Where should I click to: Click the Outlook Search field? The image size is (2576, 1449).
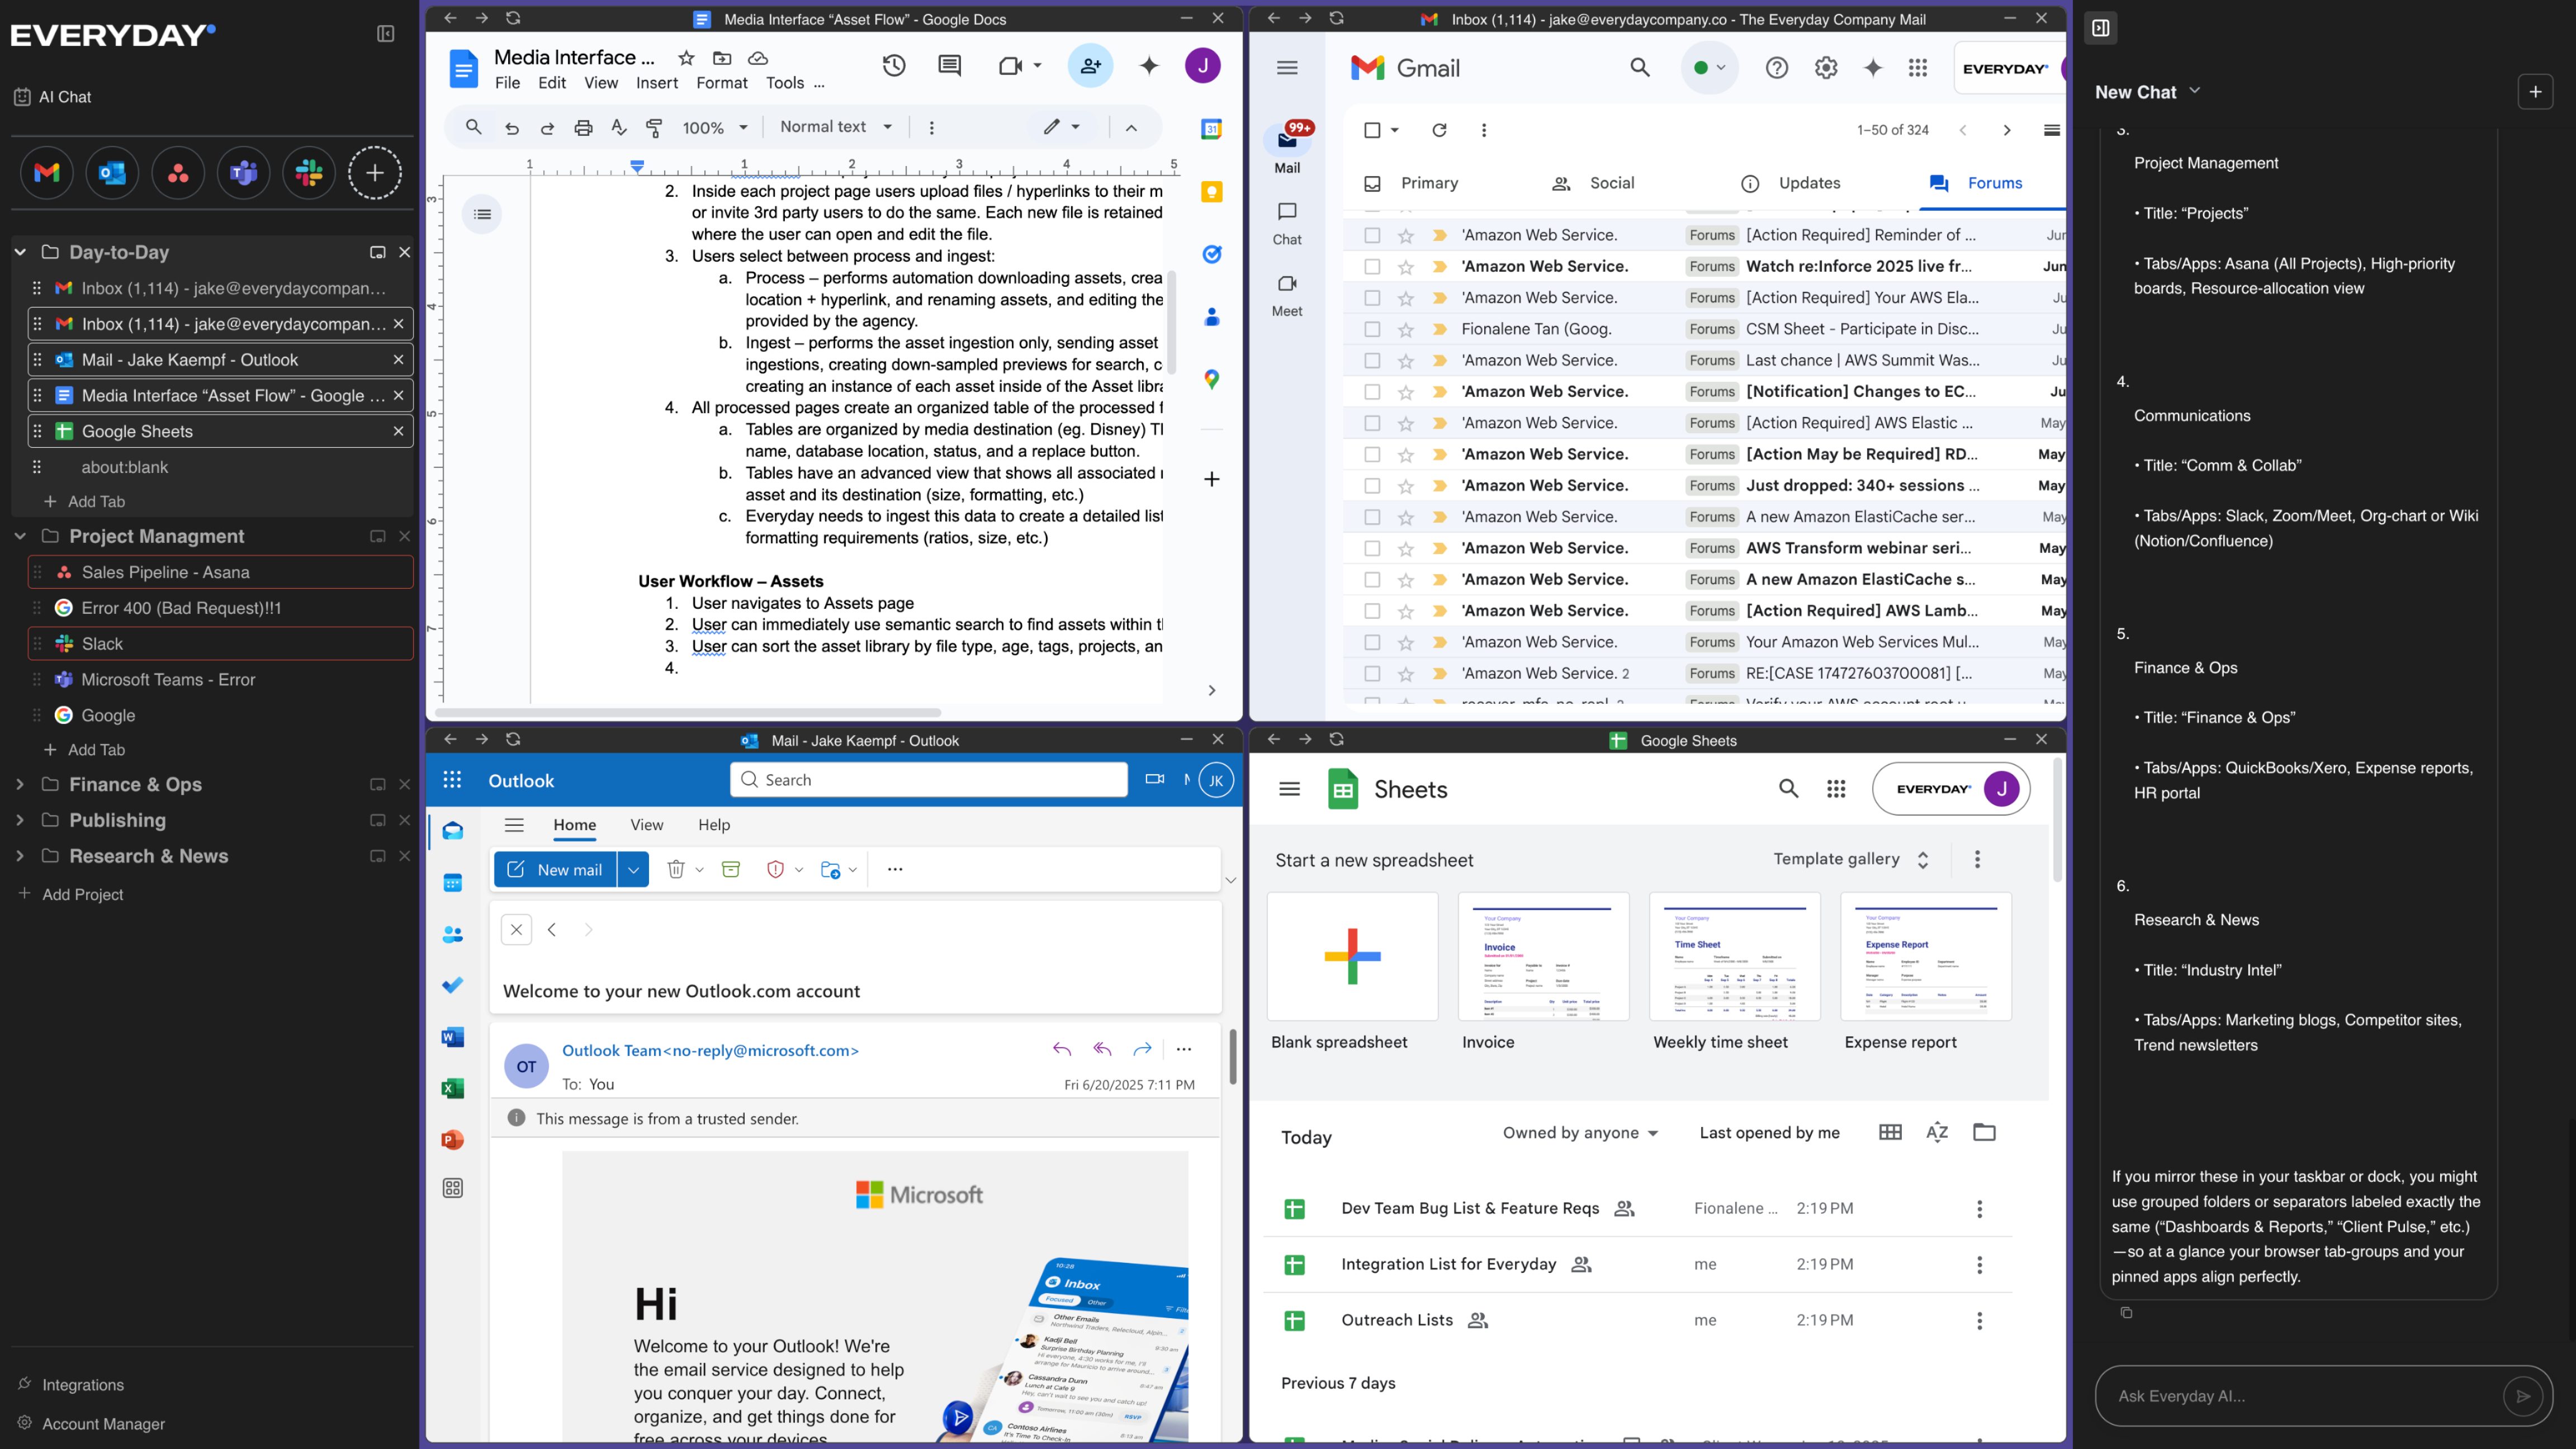pyautogui.click(x=929, y=780)
